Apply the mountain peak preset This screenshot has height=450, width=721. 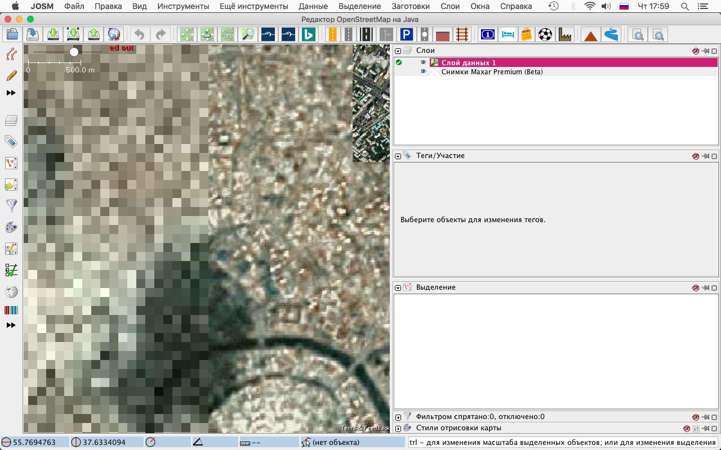point(590,34)
